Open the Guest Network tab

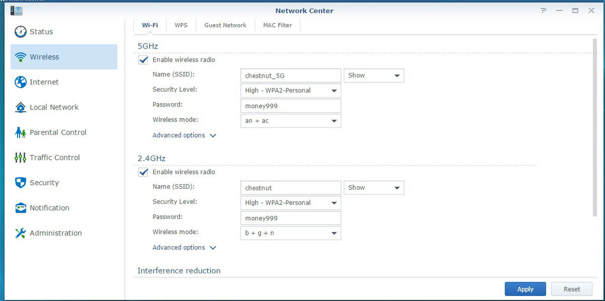225,25
